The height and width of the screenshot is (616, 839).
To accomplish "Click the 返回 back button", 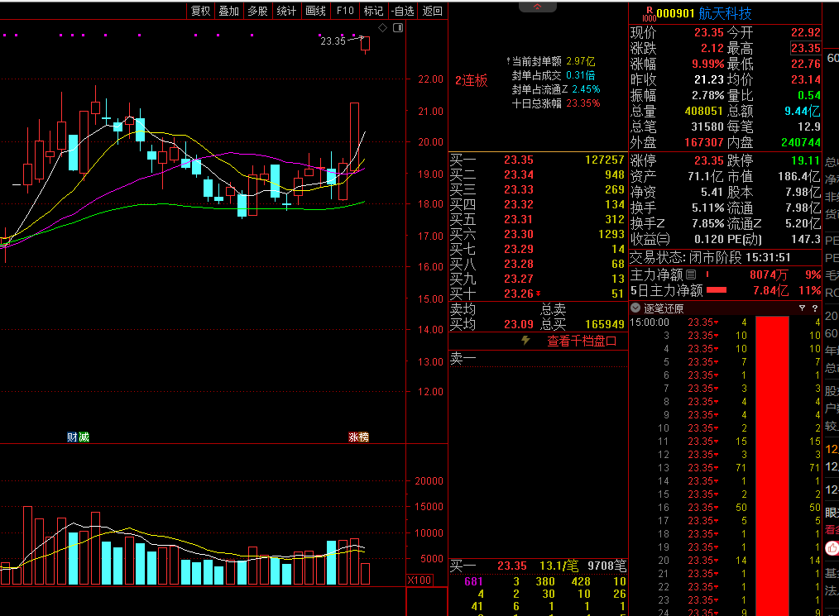I will [433, 11].
